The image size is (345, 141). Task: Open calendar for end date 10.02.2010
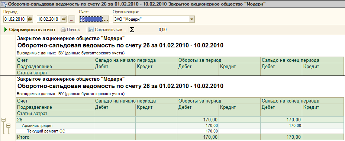[63, 19]
